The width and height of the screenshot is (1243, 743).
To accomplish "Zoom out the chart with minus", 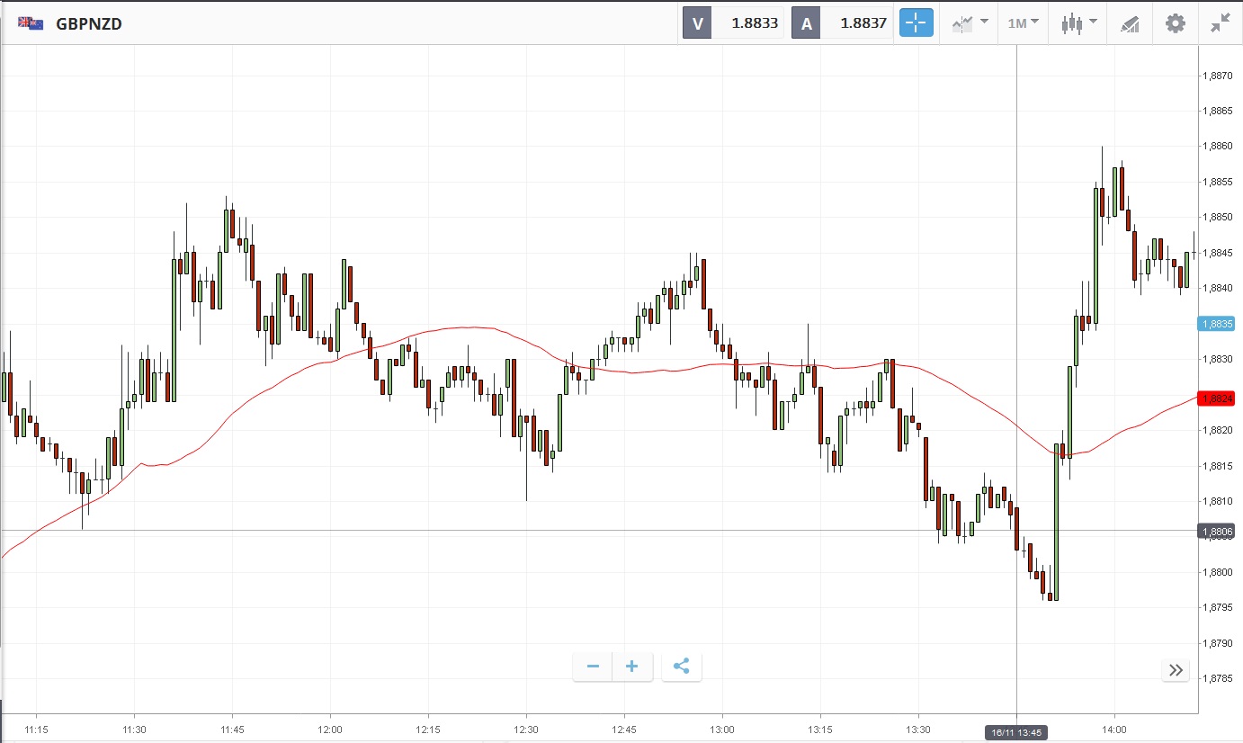I will 593,667.
